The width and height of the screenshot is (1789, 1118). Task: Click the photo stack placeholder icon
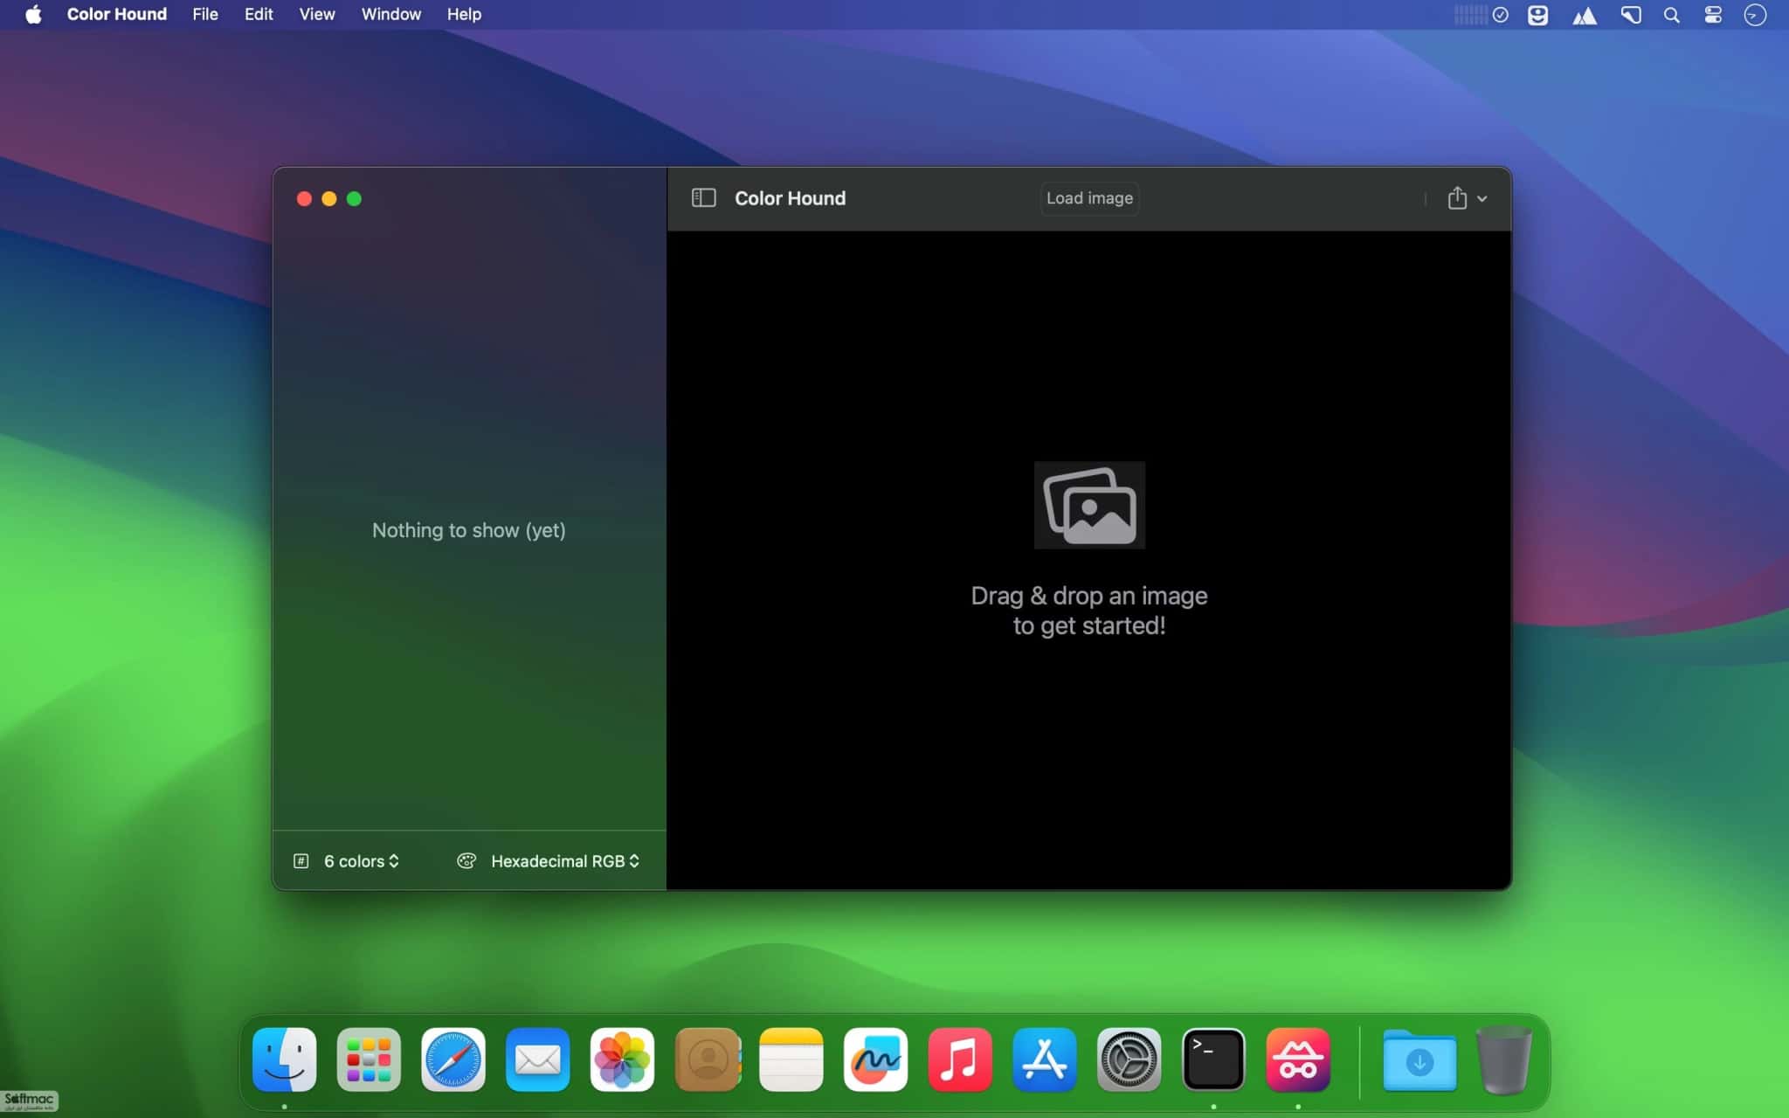click(1089, 505)
